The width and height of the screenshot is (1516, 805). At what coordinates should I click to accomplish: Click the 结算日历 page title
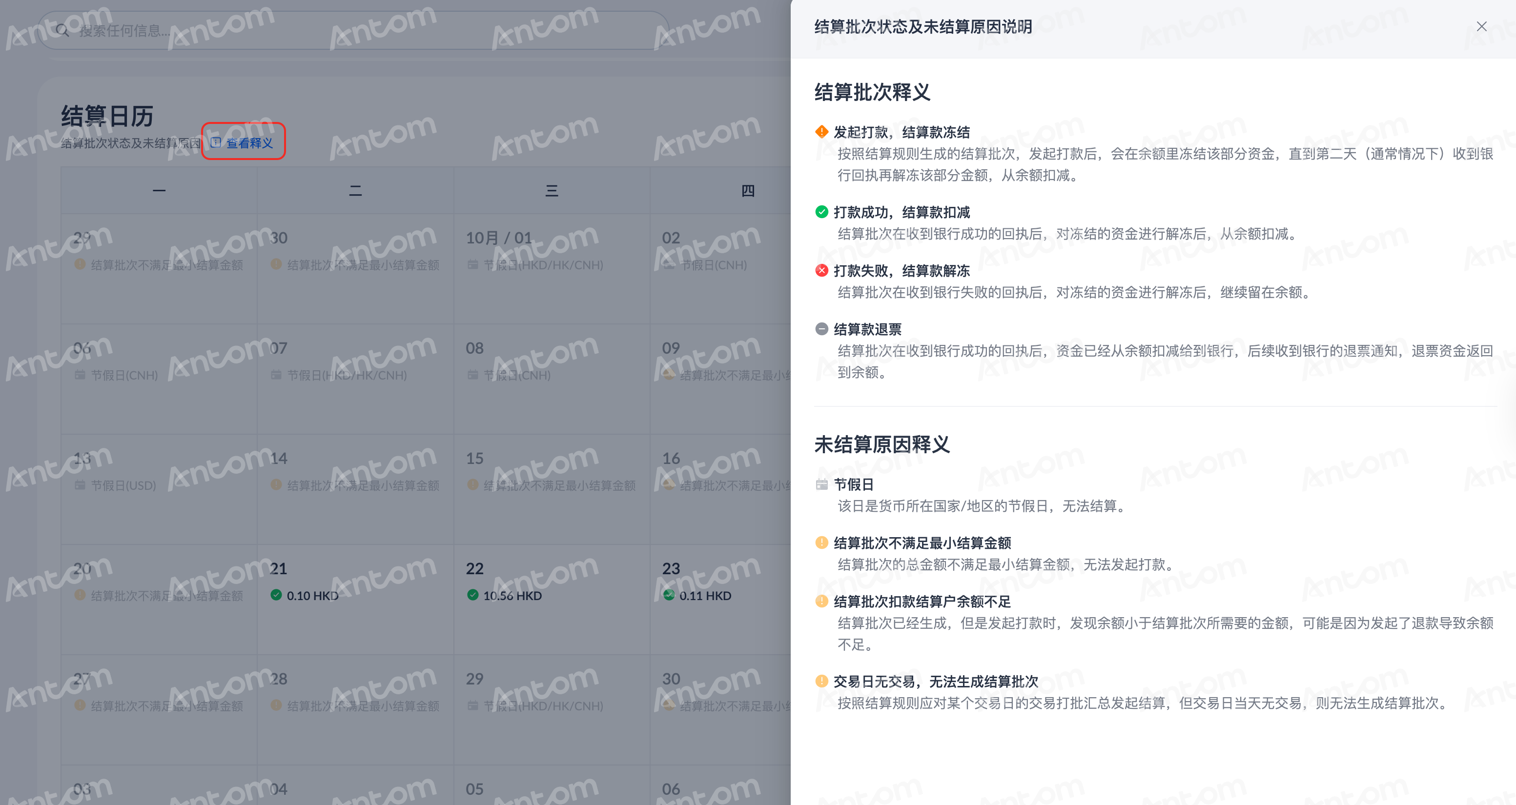pos(107,116)
